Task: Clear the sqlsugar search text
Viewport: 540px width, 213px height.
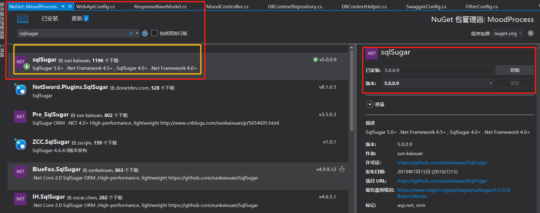Action: point(131,33)
